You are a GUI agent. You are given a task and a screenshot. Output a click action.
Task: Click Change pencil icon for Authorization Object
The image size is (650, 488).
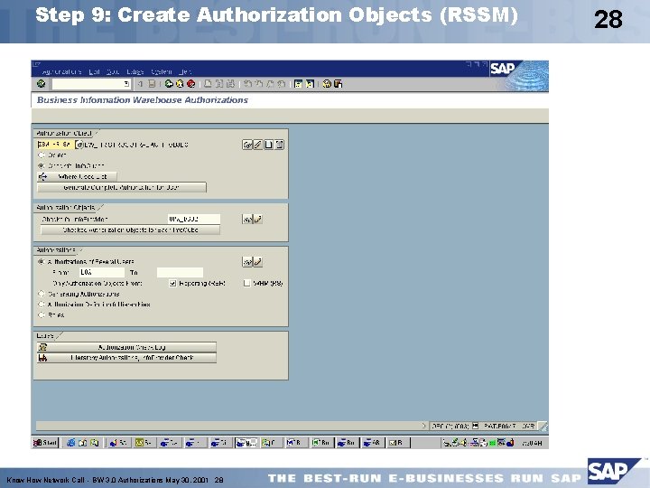(258, 145)
